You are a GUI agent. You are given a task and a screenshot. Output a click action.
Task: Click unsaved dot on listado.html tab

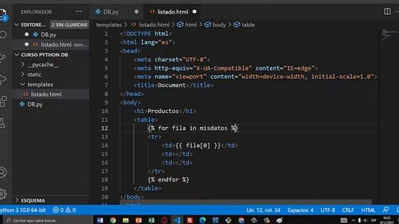195,12
